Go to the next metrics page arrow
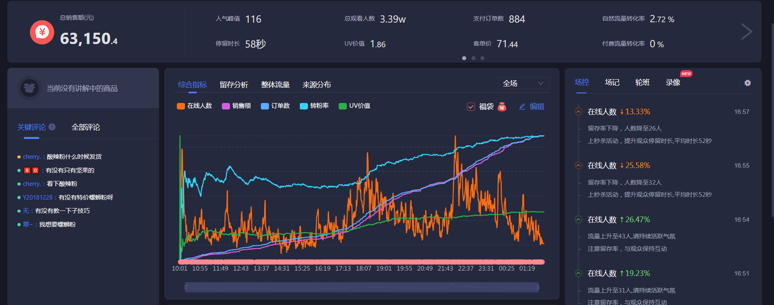Image resolution: width=774 pixels, height=305 pixels. [746, 32]
